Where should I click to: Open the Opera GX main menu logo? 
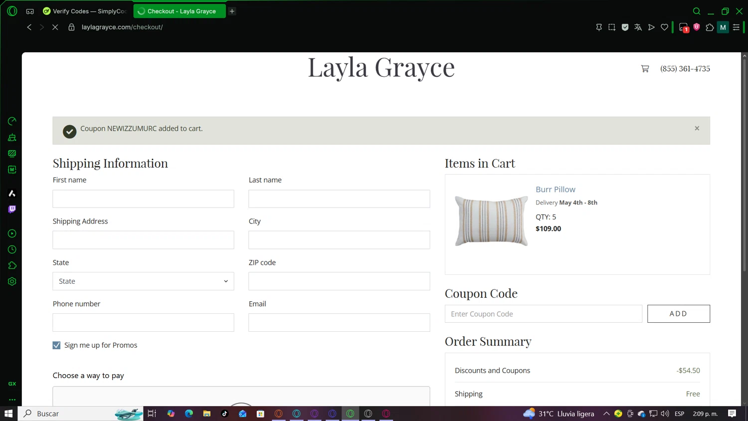(12, 11)
